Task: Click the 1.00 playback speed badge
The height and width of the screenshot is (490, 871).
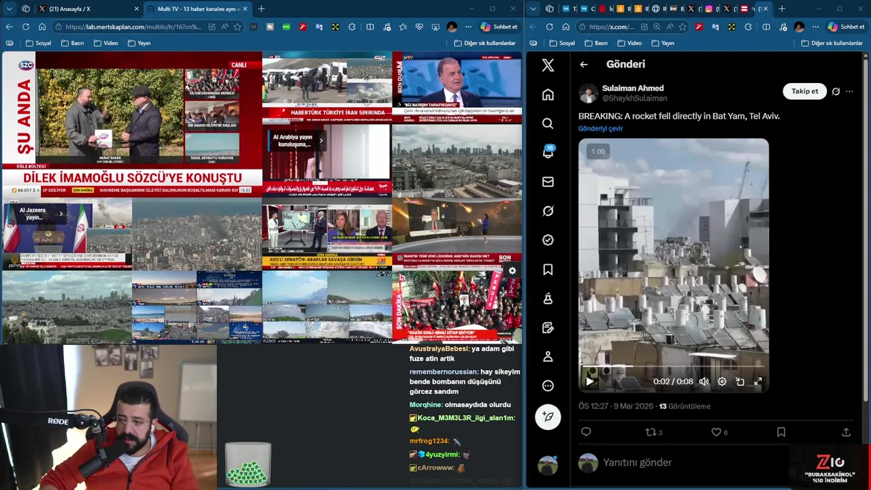Action: point(597,151)
